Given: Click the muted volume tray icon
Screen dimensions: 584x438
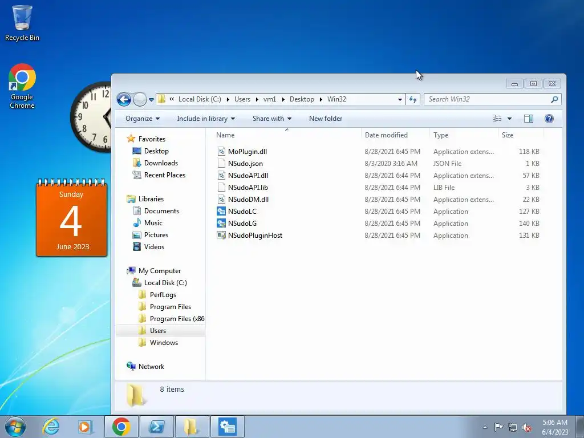Looking at the screenshot, I should click(x=526, y=427).
